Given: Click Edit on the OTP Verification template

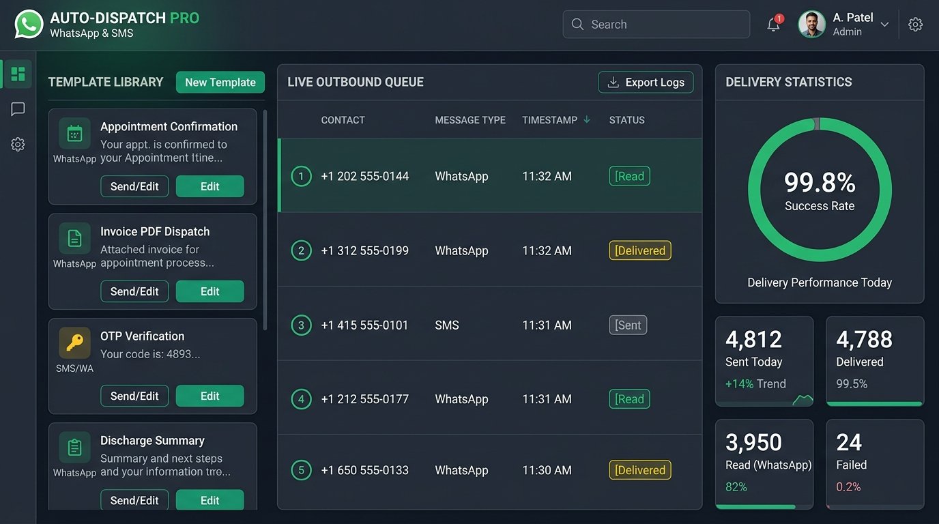Looking at the screenshot, I should tap(210, 396).
